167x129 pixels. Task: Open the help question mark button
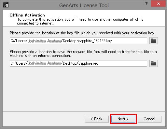(x=146, y=4)
